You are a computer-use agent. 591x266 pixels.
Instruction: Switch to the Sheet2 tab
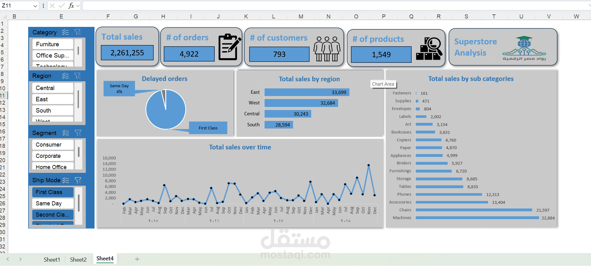78,260
